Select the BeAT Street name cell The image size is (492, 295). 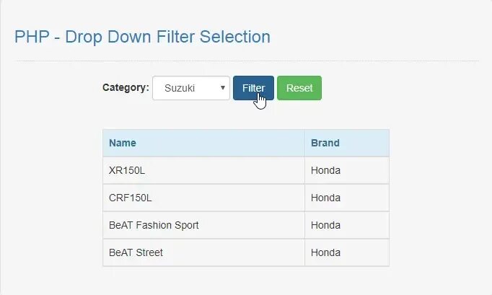[136, 252]
